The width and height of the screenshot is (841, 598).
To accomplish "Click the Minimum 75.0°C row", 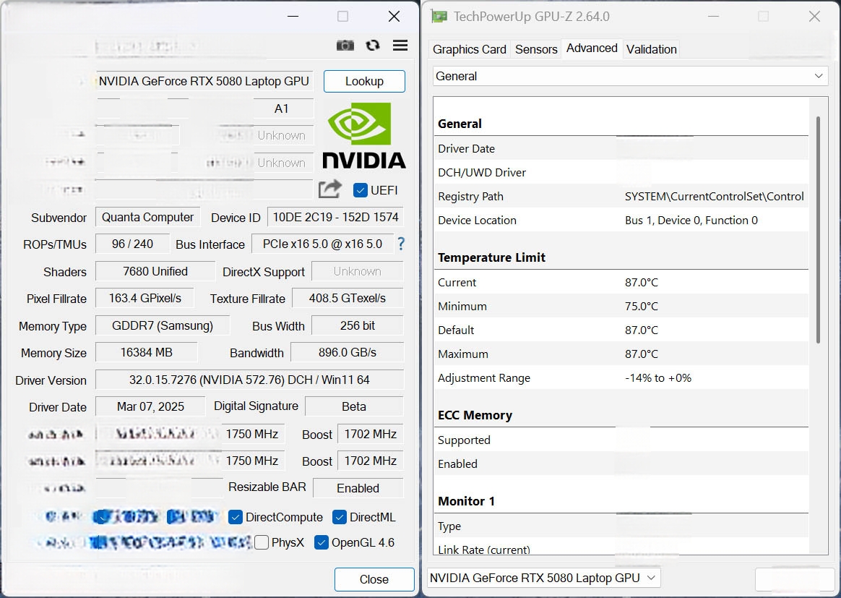I will pos(621,306).
